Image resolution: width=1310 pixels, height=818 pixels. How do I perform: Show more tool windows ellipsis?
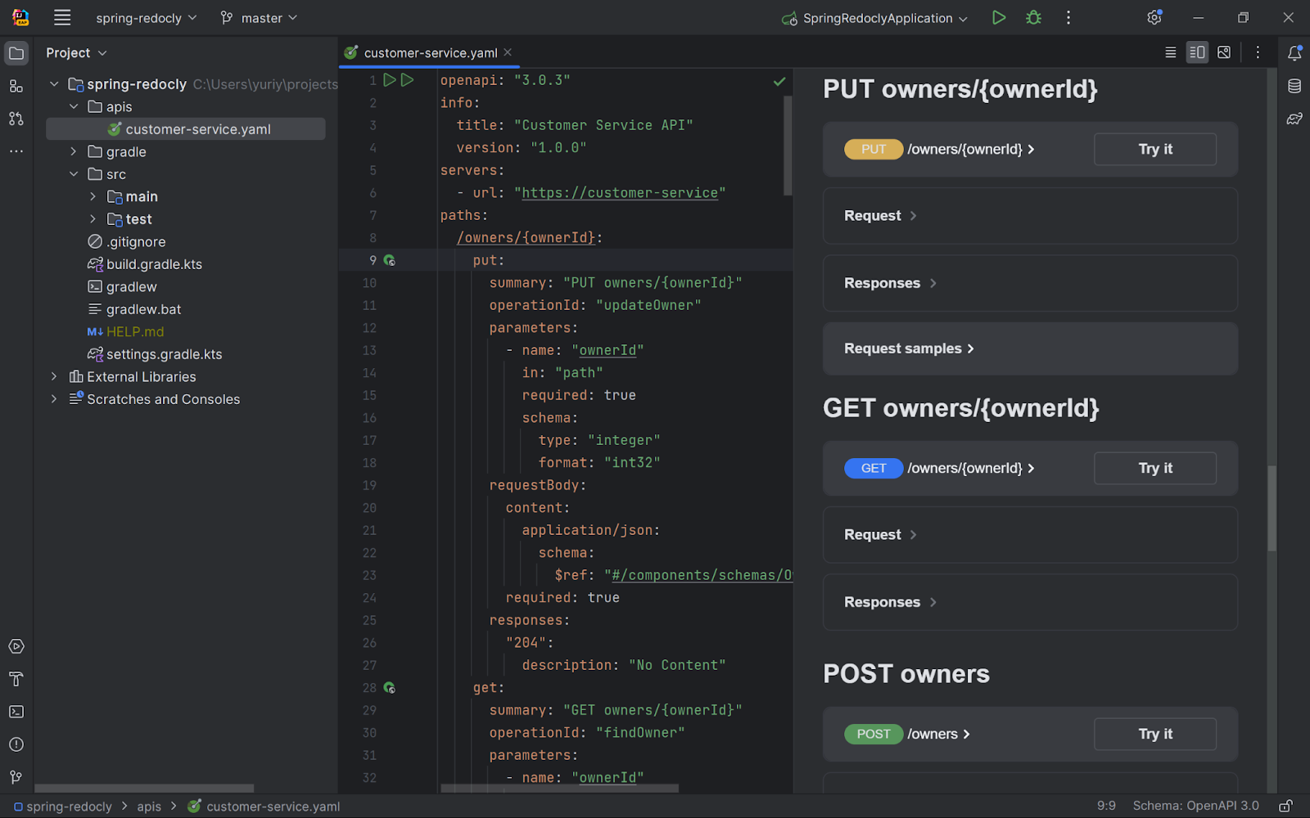(16, 151)
